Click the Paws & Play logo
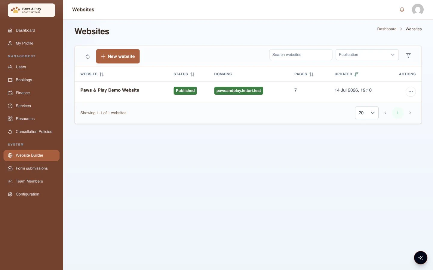Screen dimensions: 433x270 (x=32, y=10)
